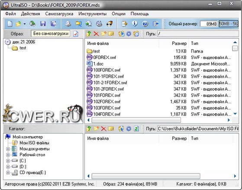Open the Самозагрузка menu

tap(59, 14)
